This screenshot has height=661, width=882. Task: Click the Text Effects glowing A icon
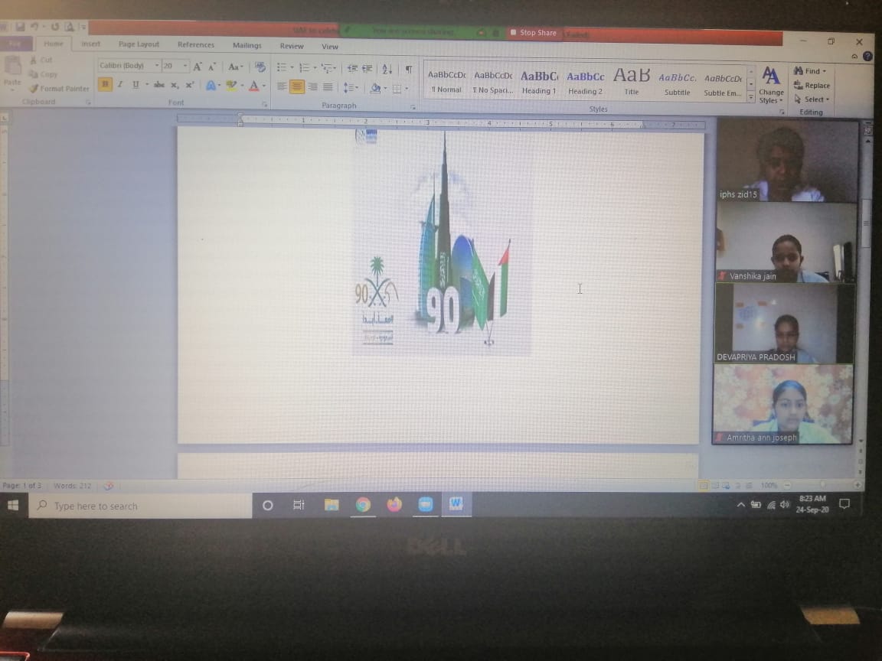coord(211,86)
